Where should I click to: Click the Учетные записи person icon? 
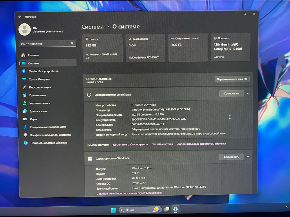pyautogui.click(x=25, y=103)
